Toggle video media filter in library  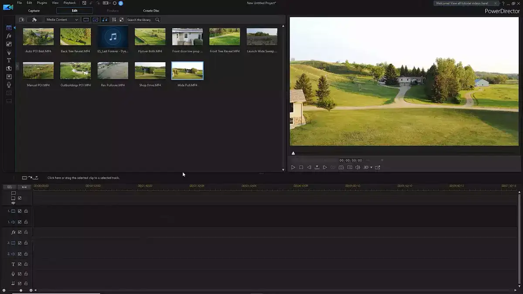tap(86, 20)
